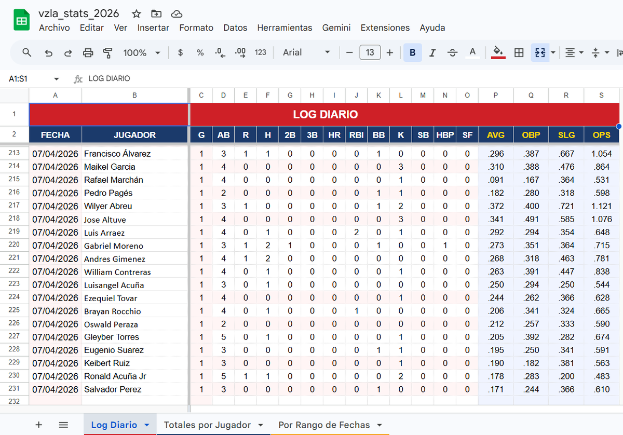Open the Insertar menu
Image resolution: width=623 pixels, height=435 pixels.
(153, 28)
